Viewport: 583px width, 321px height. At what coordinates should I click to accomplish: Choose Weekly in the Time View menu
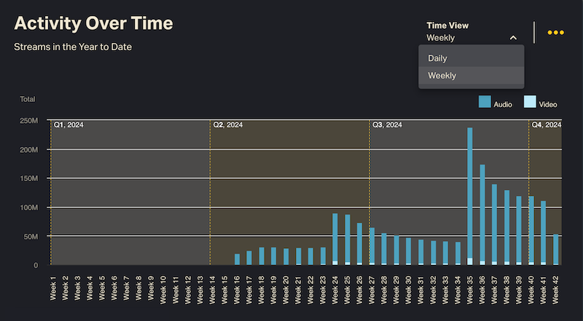[x=442, y=76]
